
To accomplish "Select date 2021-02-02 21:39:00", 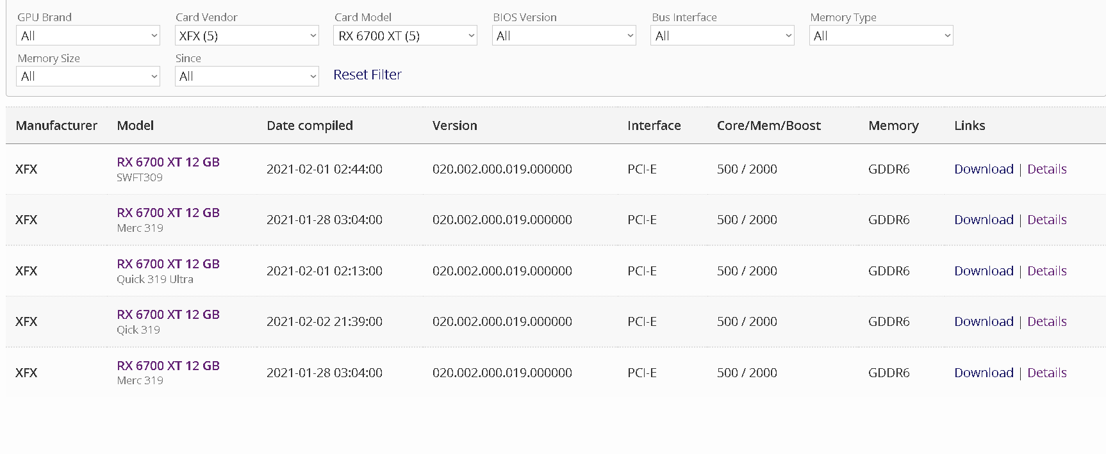I will click(x=324, y=321).
